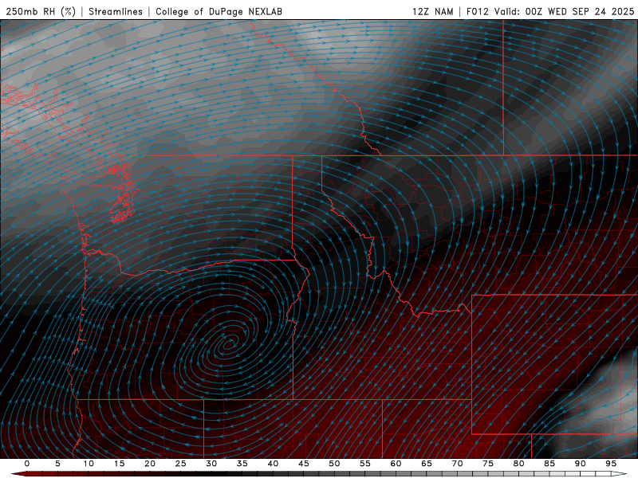638x478 pixels.
Task: Click the "25" value on color scale
Action: [181, 464]
